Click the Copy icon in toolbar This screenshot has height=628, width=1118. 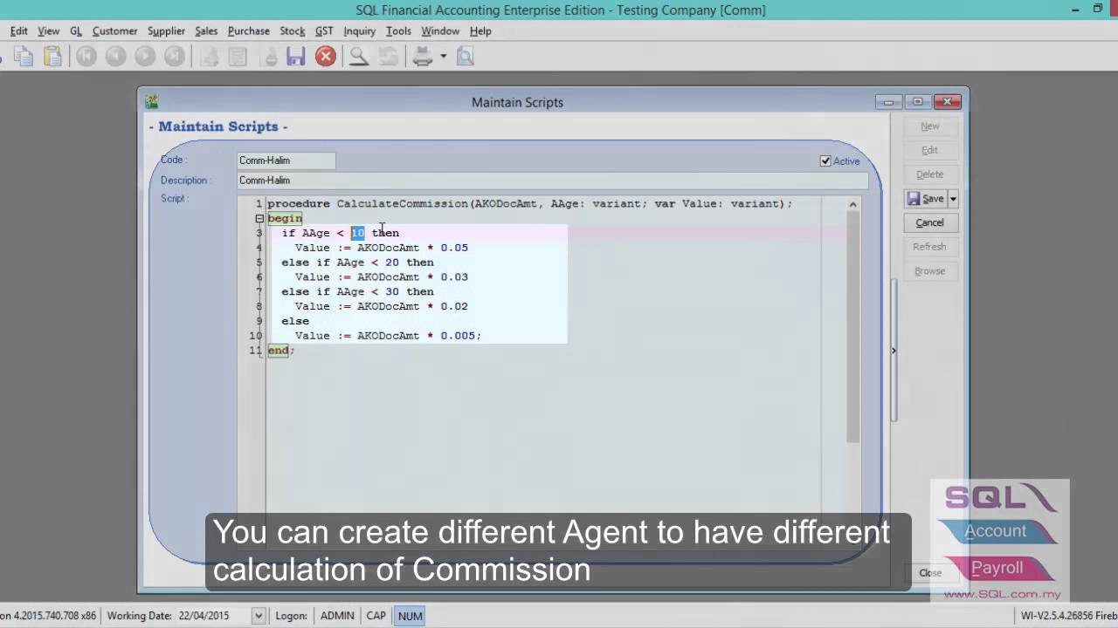24,57
